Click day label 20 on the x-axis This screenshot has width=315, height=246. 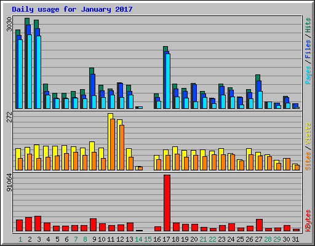point(194,239)
